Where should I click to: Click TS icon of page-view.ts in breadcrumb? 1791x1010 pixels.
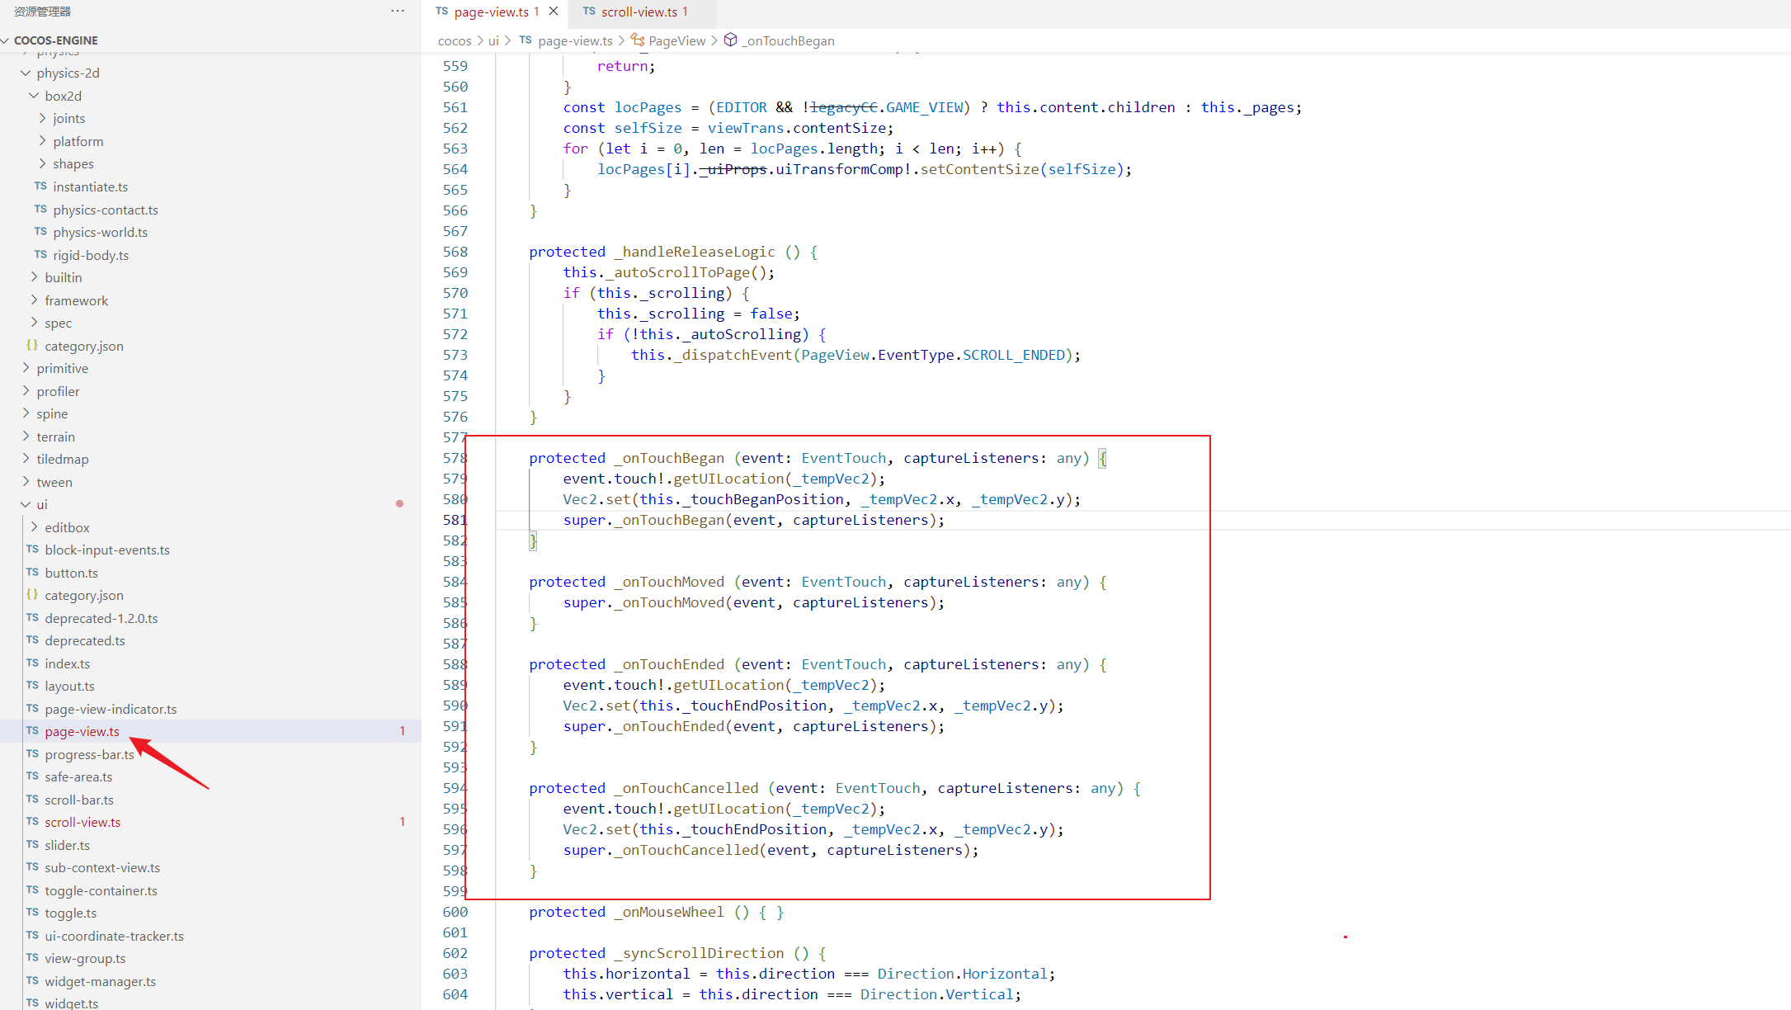coord(526,40)
